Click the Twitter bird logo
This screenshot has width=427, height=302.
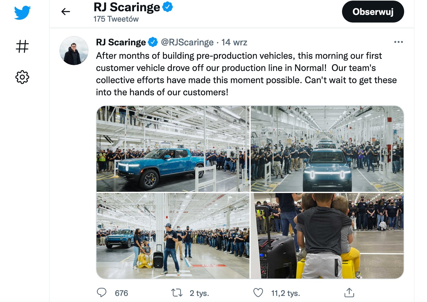(x=22, y=12)
